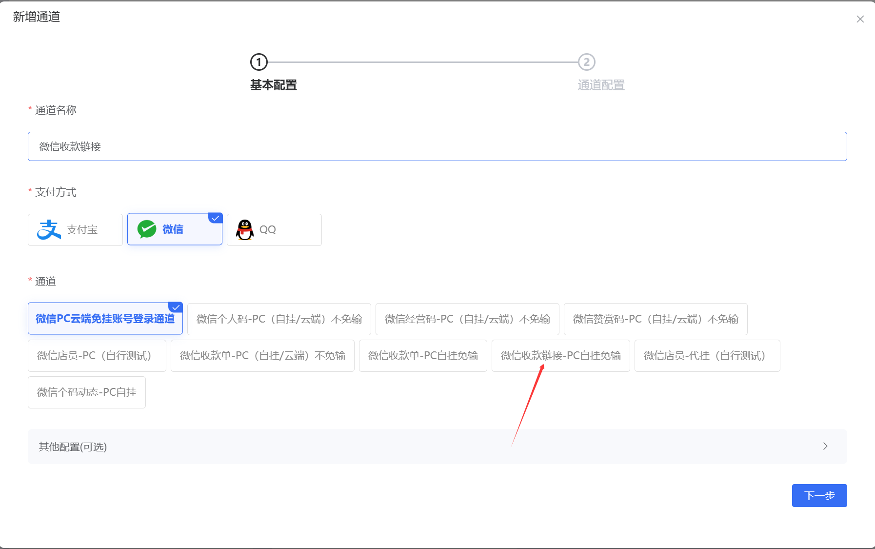Viewport: 875px width, 549px height.
Task: Click the chevron arrow of 其他配置
Action: pos(825,447)
